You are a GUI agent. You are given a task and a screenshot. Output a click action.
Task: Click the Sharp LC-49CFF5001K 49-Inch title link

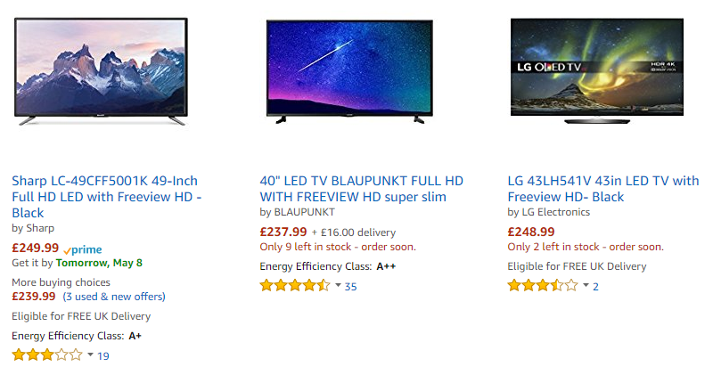tap(107, 197)
